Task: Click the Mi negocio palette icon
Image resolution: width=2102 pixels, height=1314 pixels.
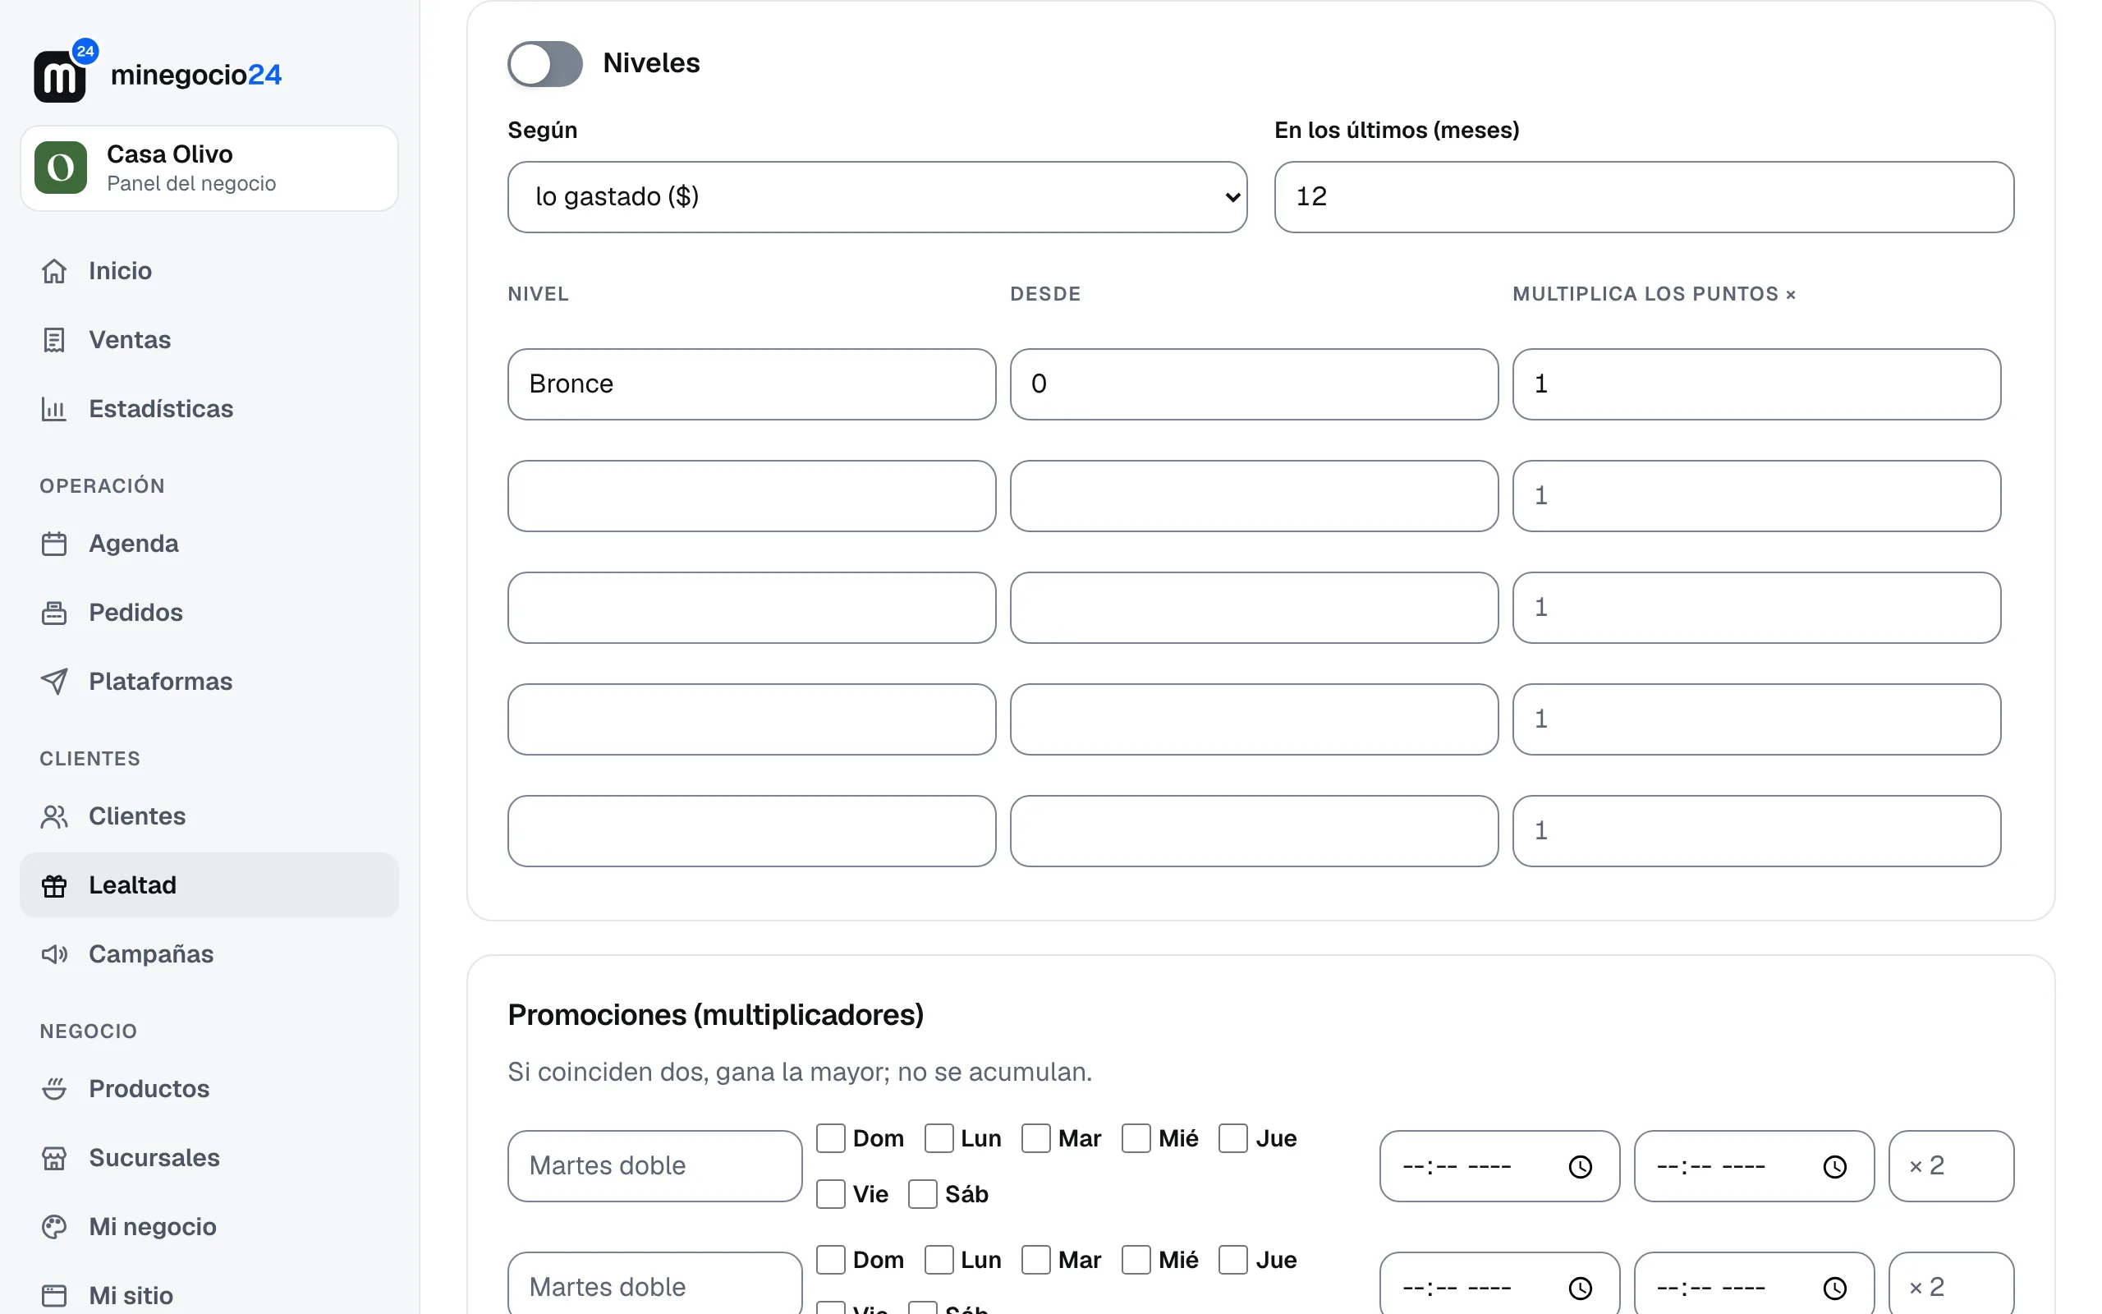Action: coord(54,1227)
